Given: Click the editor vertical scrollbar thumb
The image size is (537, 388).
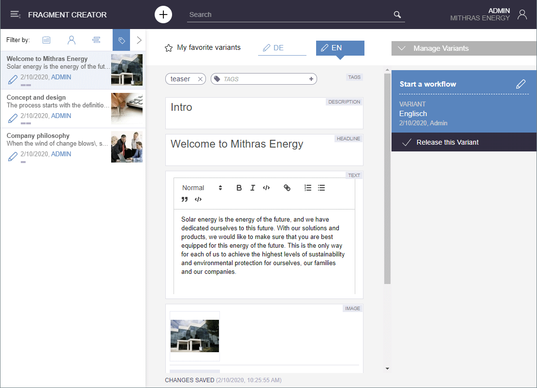Looking at the screenshot, I should 387,179.
